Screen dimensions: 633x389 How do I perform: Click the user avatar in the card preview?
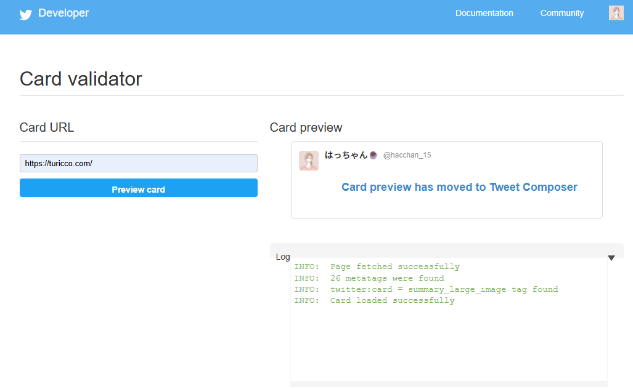309,161
